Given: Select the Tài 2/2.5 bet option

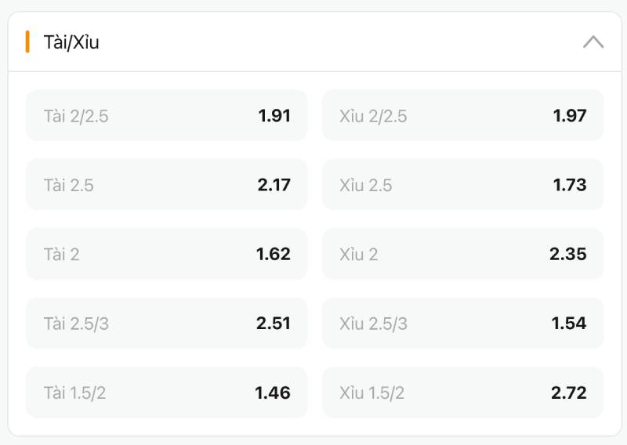Looking at the screenshot, I should click(x=166, y=116).
